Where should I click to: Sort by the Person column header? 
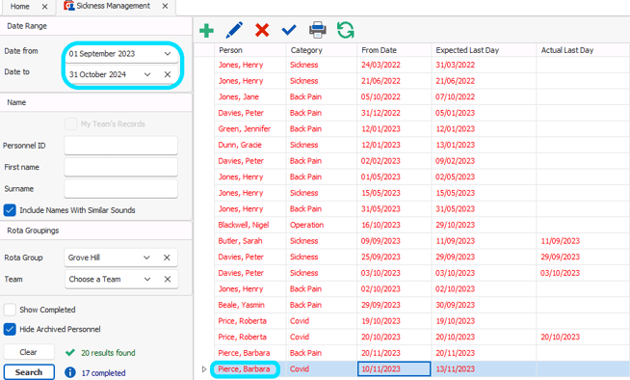(249, 50)
